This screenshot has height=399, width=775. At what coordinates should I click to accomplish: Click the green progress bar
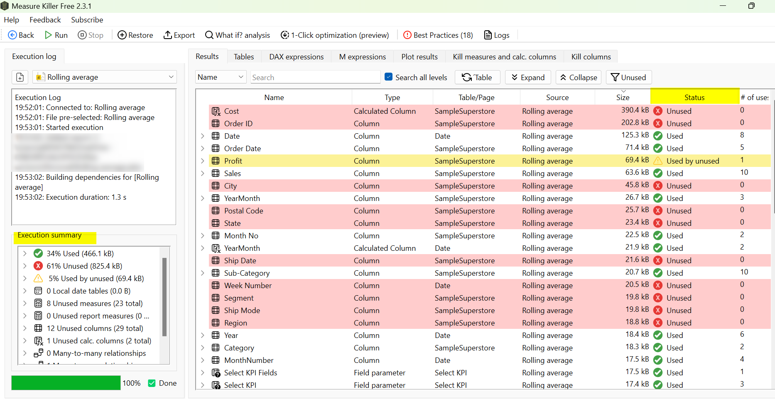point(66,383)
